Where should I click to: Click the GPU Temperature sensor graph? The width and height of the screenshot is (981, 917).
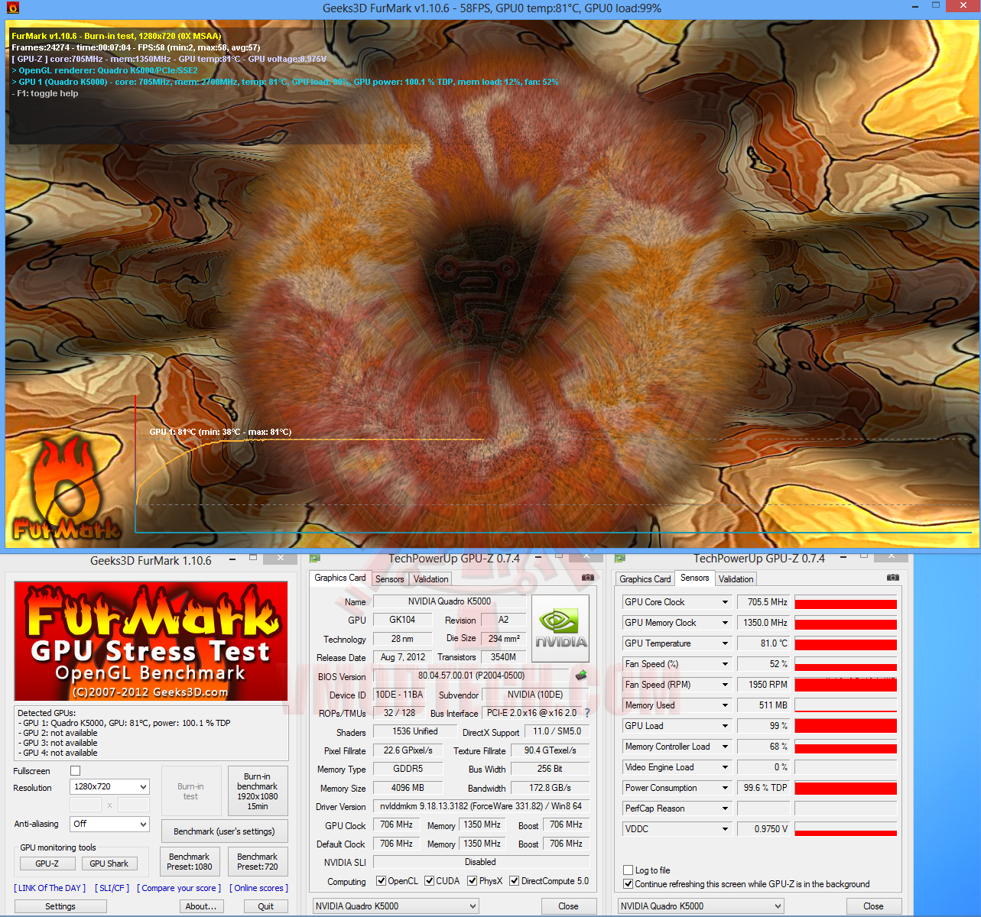point(846,643)
